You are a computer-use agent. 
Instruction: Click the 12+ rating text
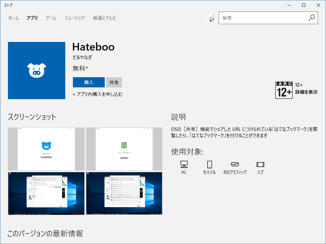(x=299, y=85)
